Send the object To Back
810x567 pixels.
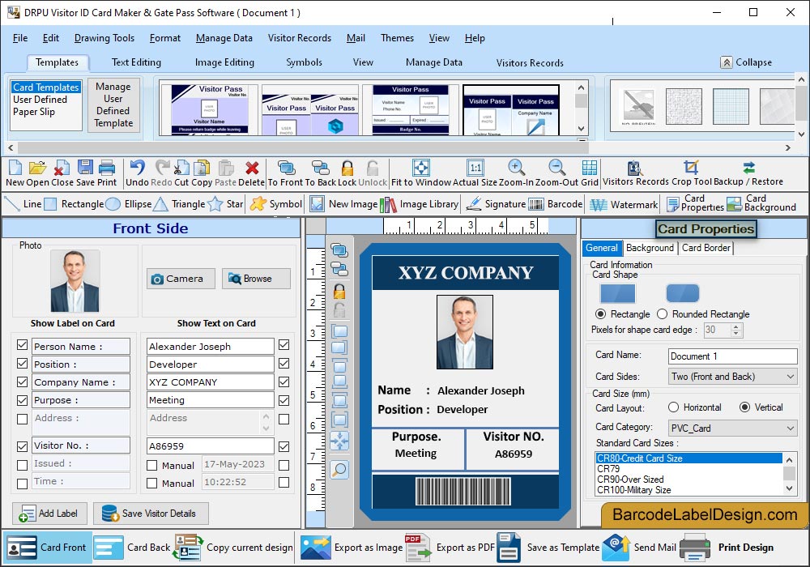pyautogui.click(x=320, y=168)
